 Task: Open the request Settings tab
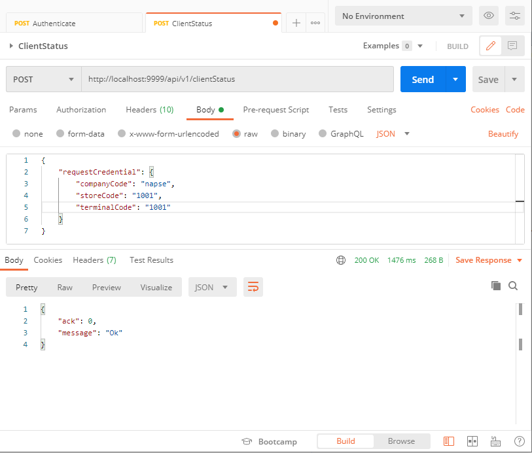click(381, 110)
